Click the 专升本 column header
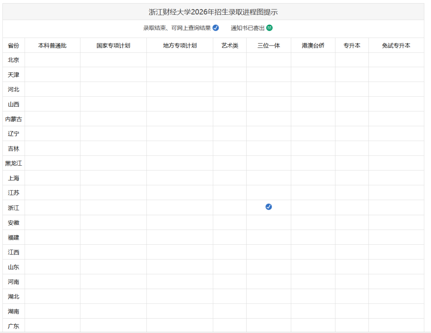The image size is (431, 333). click(x=352, y=46)
